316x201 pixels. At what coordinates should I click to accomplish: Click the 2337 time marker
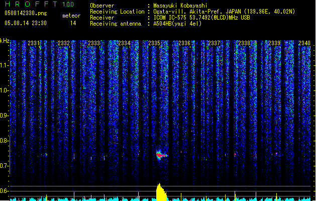214,43
